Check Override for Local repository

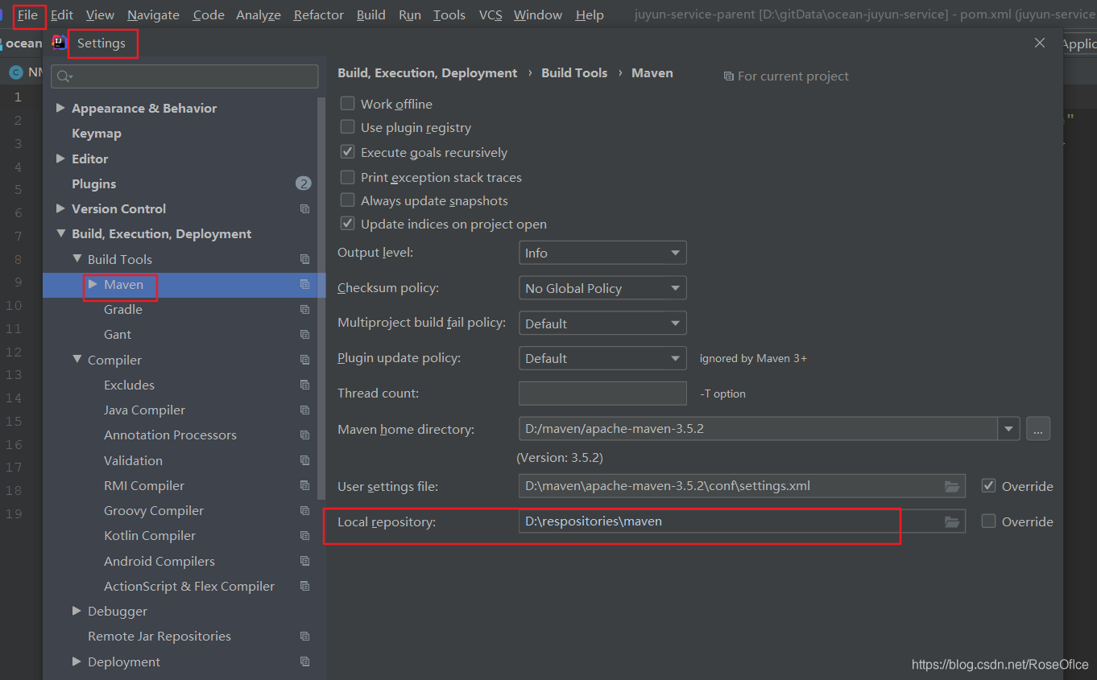[x=988, y=521]
